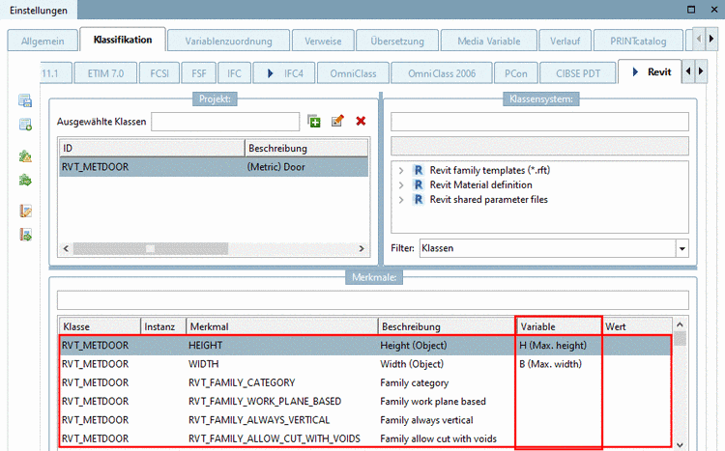This screenshot has width=725, height=451.
Task: Click Merkmale table scroll up arrow
Action: pyautogui.click(x=680, y=324)
